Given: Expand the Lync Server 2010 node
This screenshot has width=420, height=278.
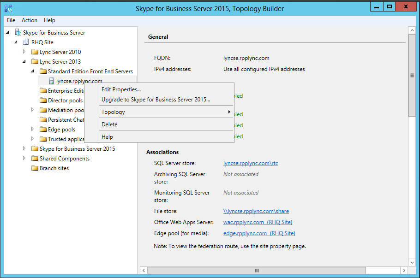Looking at the screenshot, I should (x=24, y=51).
